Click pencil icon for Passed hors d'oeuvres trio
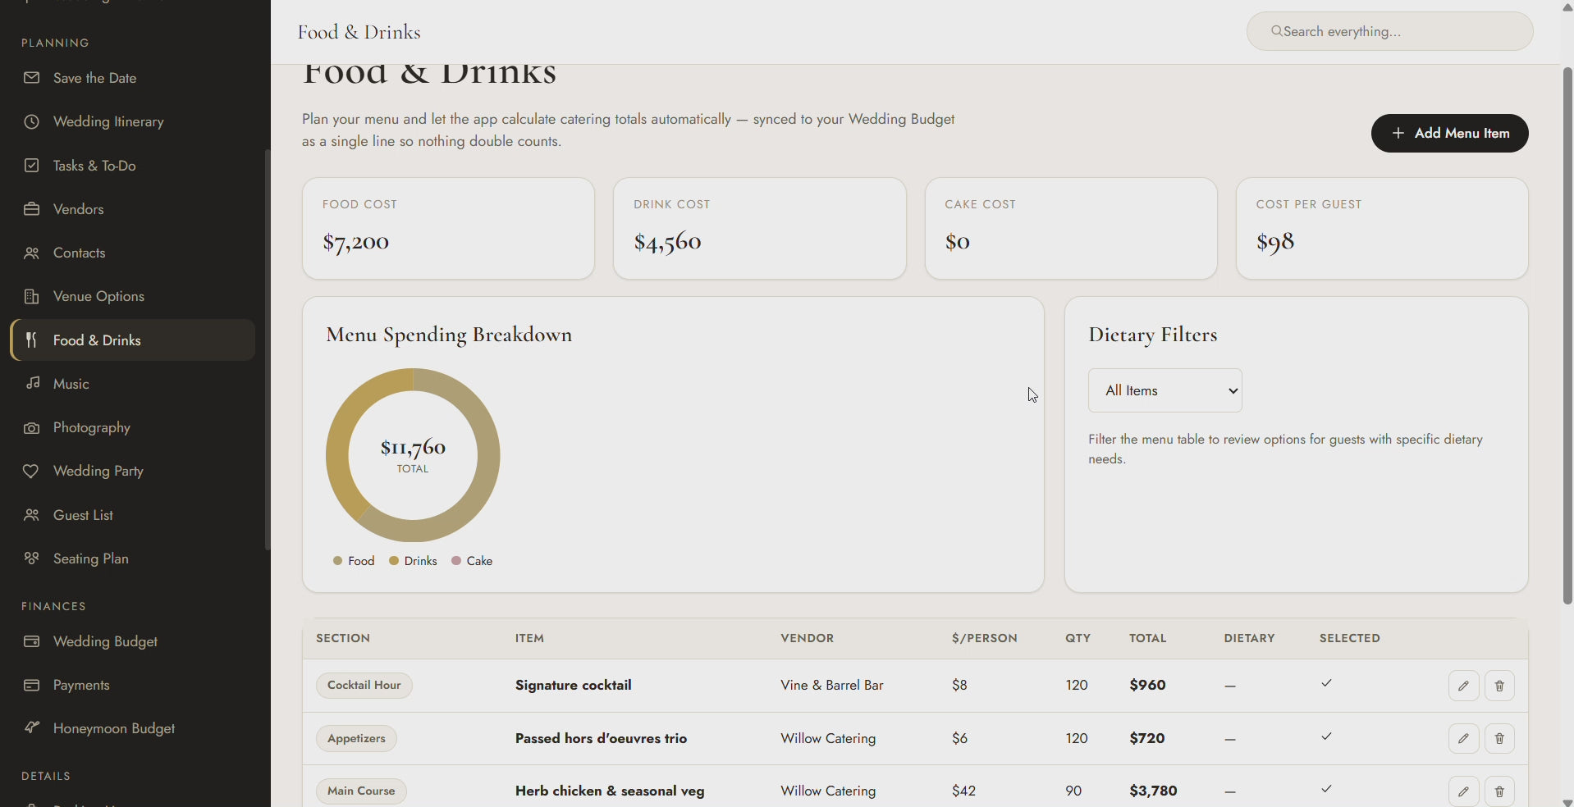This screenshot has width=1574, height=807. (1463, 739)
